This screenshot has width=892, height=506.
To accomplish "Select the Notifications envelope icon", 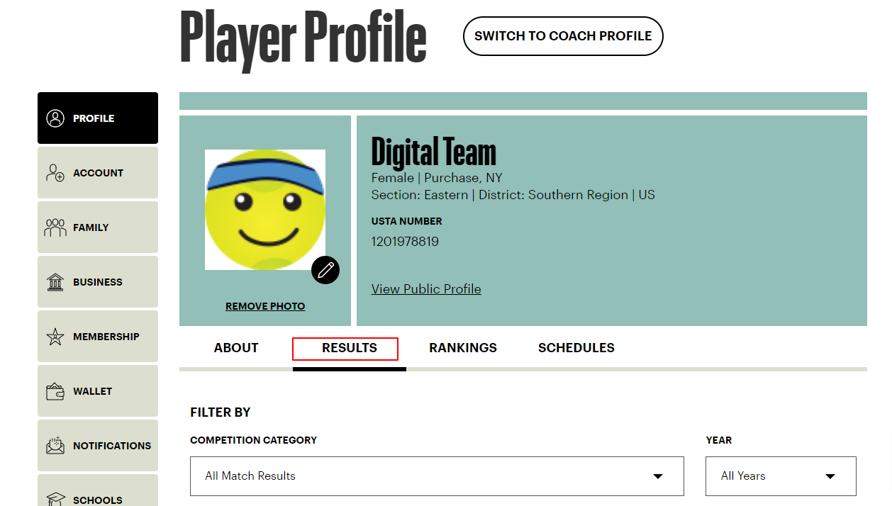I will 55,445.
